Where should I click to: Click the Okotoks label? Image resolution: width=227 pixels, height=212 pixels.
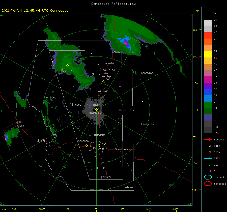click(x=101, y=168)
